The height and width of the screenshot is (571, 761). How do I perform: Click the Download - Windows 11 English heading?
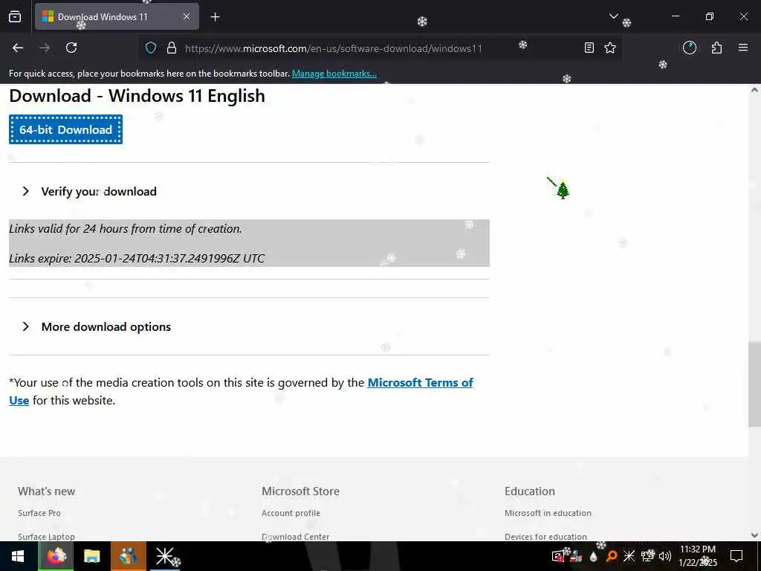137,96
